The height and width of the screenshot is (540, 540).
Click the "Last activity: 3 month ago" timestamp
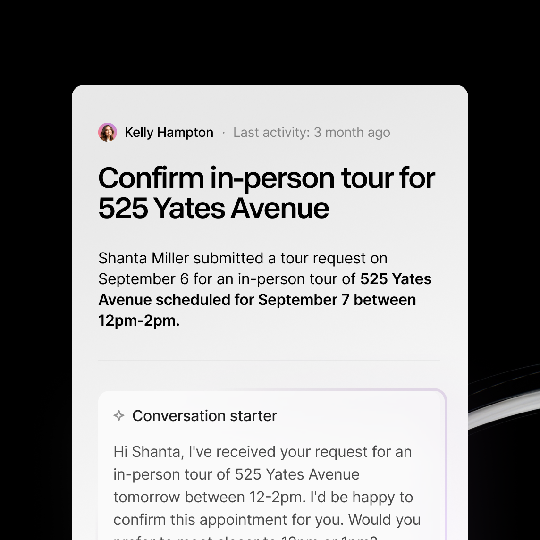coord(312,132)
